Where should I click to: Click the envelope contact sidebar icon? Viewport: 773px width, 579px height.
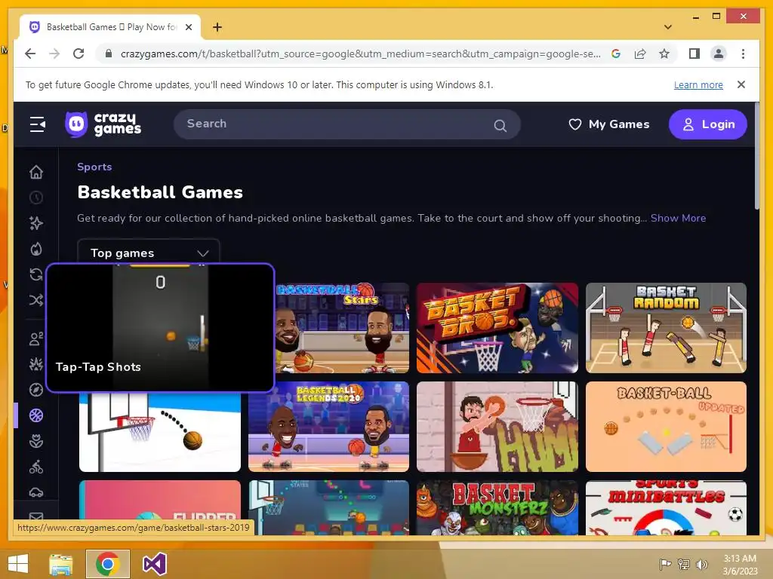[36, 516]
